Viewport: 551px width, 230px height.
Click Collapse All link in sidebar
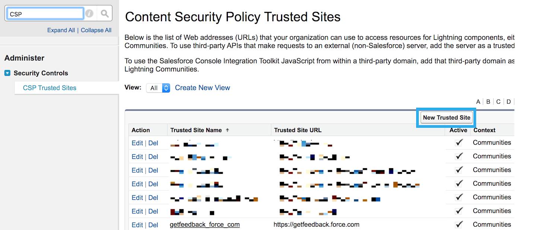(x=96, y=30)
